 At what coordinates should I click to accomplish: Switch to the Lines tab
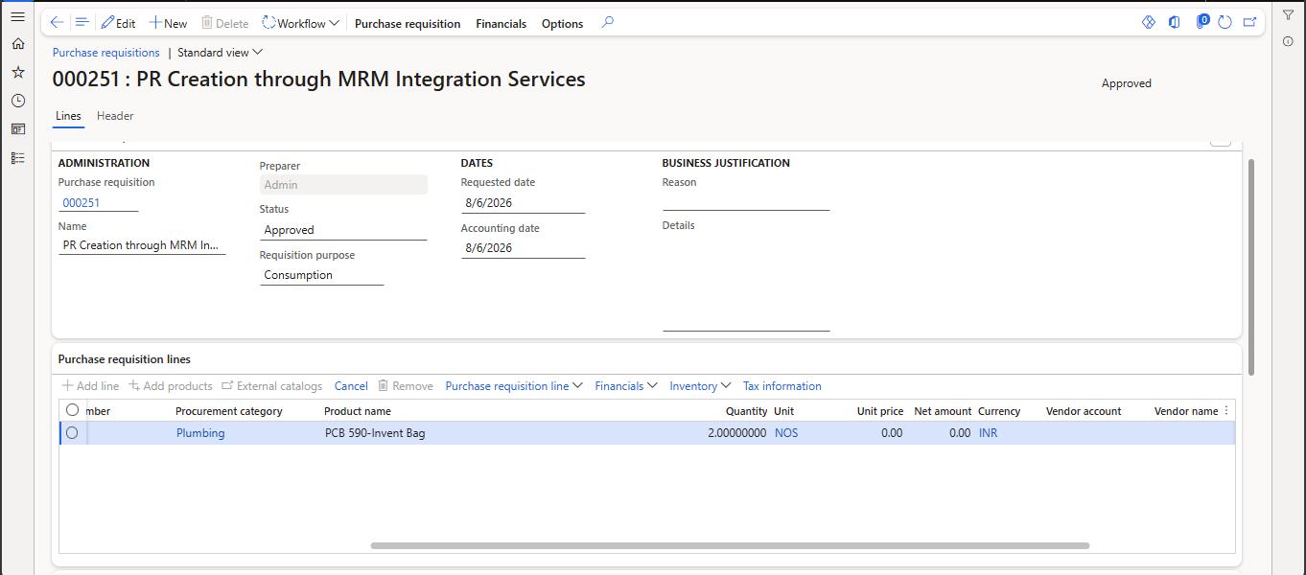tap(68, 116)
